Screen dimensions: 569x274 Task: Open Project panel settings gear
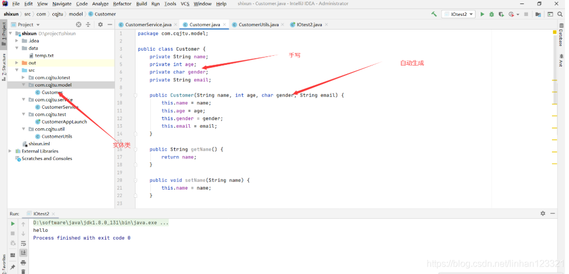pos(100,24)
